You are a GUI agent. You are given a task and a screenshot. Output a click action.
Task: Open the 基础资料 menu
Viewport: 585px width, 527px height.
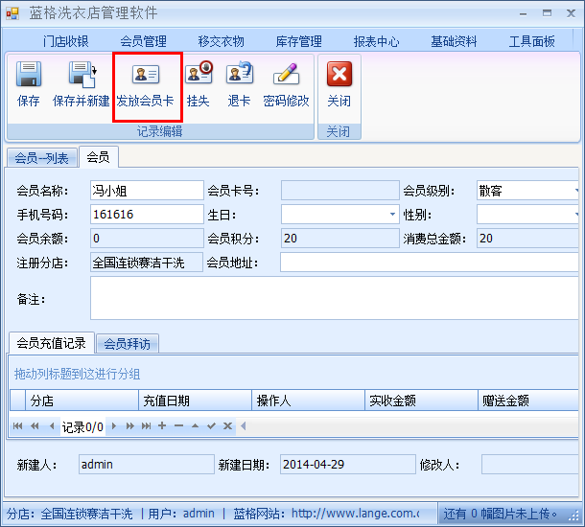coord(454,41)
